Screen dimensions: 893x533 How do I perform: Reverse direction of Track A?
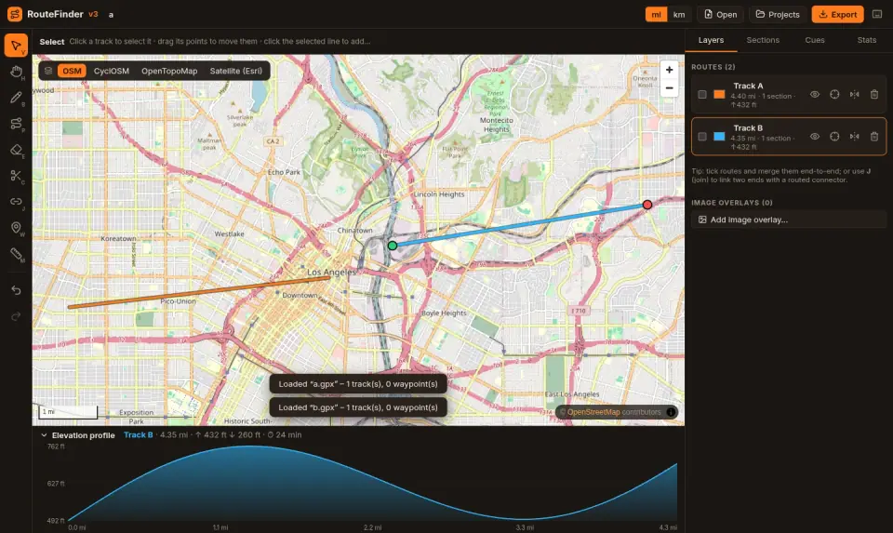click(854, 95)
